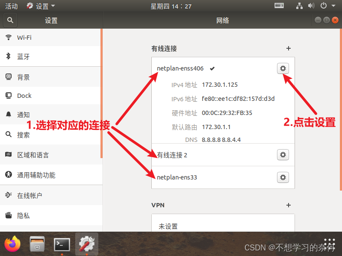
Task: Click the region flag icon
Action: click(x=9, y=154)
